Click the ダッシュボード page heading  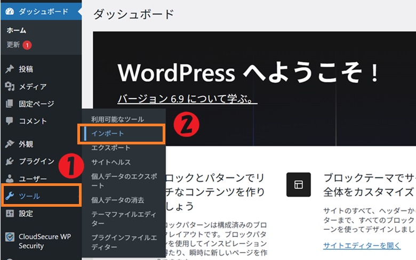[134, 14]
